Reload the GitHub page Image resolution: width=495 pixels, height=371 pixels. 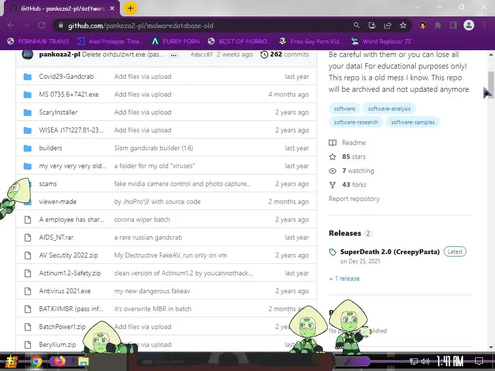coord(42,25)
